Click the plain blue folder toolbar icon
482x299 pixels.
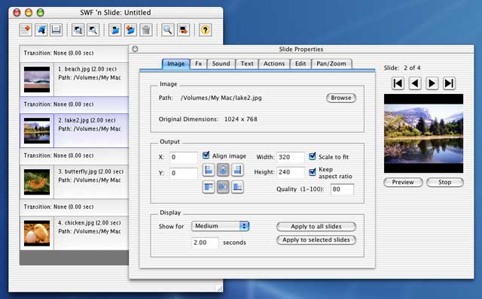(115, 30)
